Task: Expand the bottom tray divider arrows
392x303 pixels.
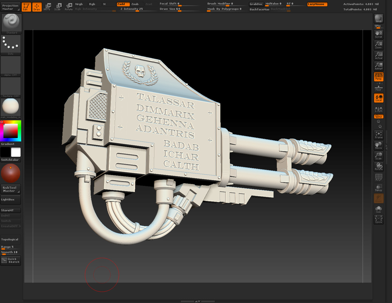Action: (198, 301)
